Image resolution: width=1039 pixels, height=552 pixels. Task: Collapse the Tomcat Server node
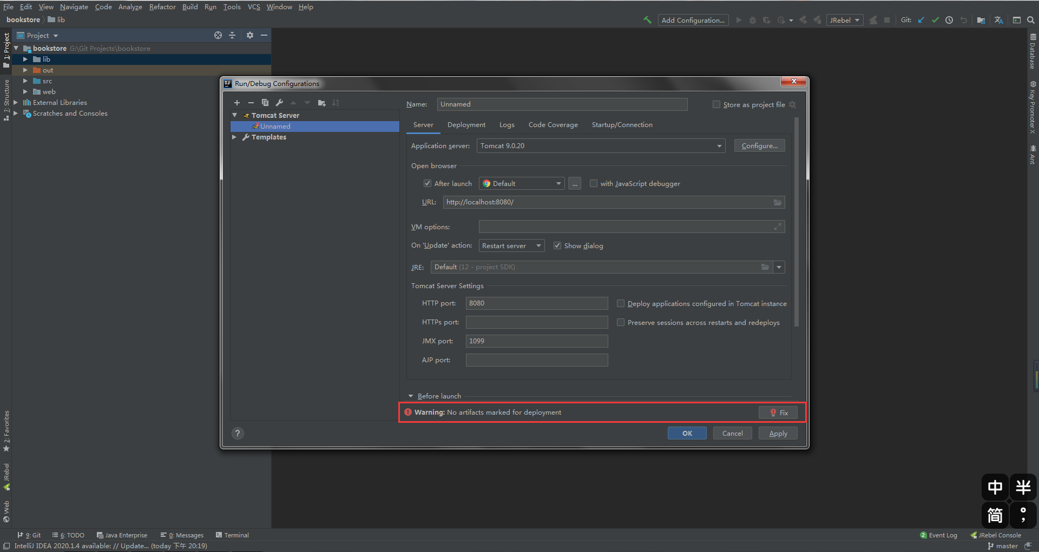point(235,115)
